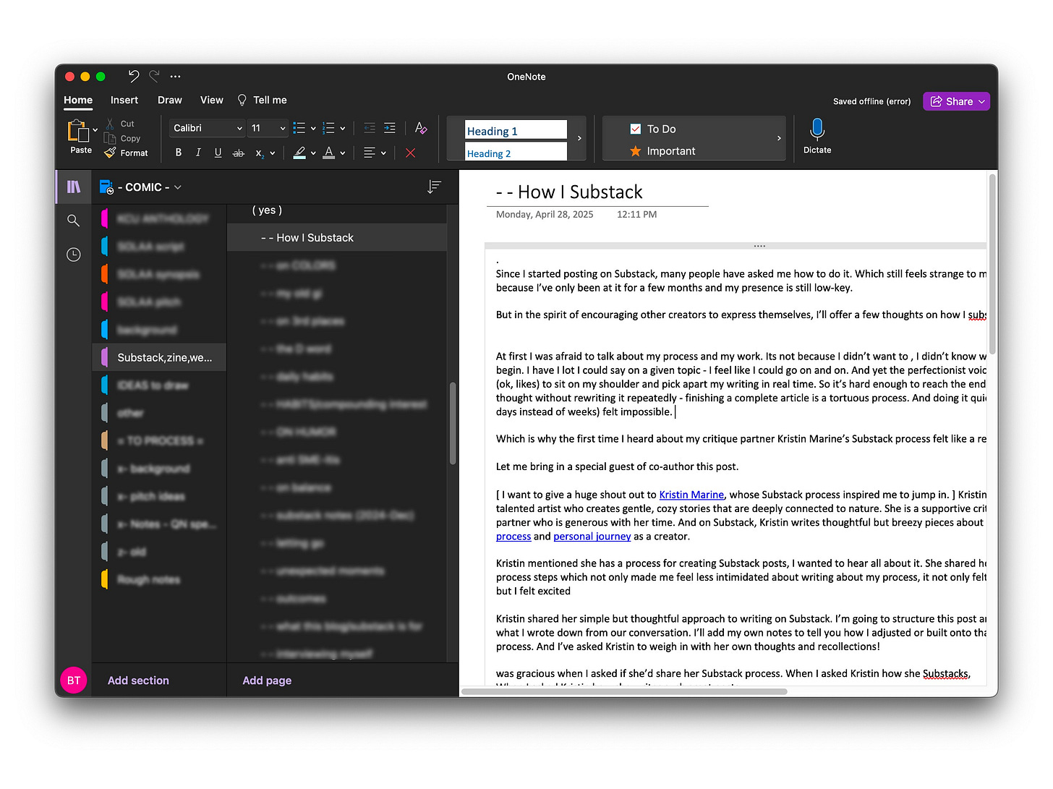Open the 'personal journey' hyperlink

pos(592,536)
